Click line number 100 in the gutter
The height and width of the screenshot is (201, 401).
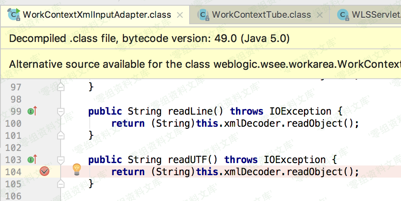point(13,123)
